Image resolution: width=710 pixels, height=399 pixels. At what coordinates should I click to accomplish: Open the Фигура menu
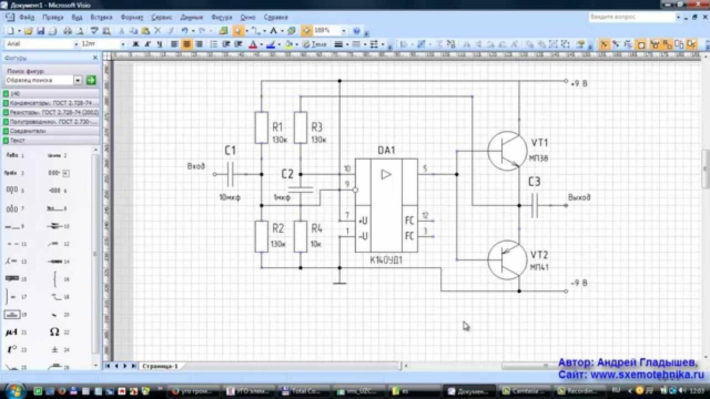click(x=222, y=18)
